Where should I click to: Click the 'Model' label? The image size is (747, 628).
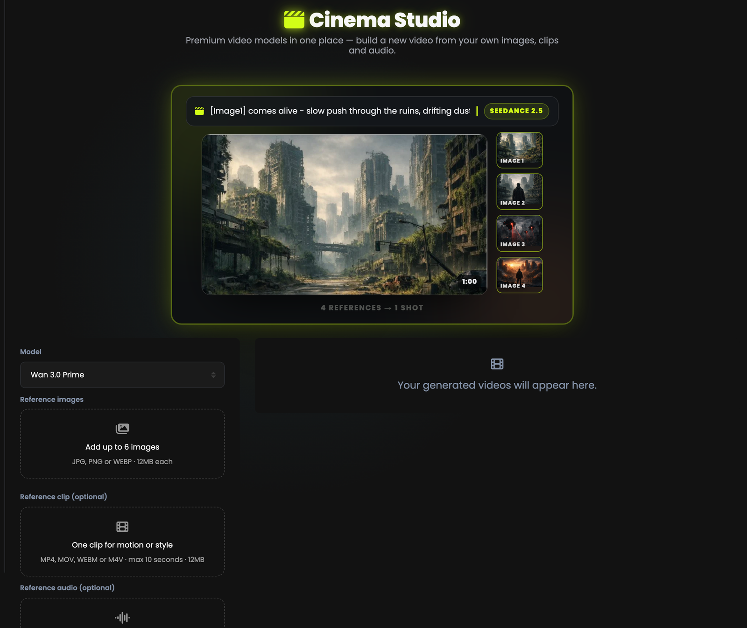(31, 352)
